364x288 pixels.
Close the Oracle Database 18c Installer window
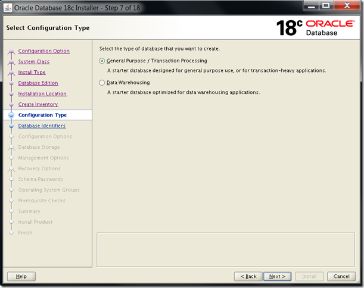pos(347,5)
